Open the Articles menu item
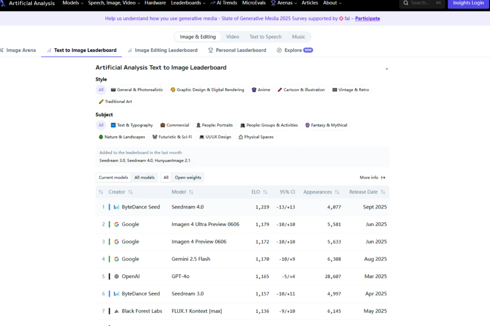The height and width of the screenshot is (326, 490). pos(310,3)
